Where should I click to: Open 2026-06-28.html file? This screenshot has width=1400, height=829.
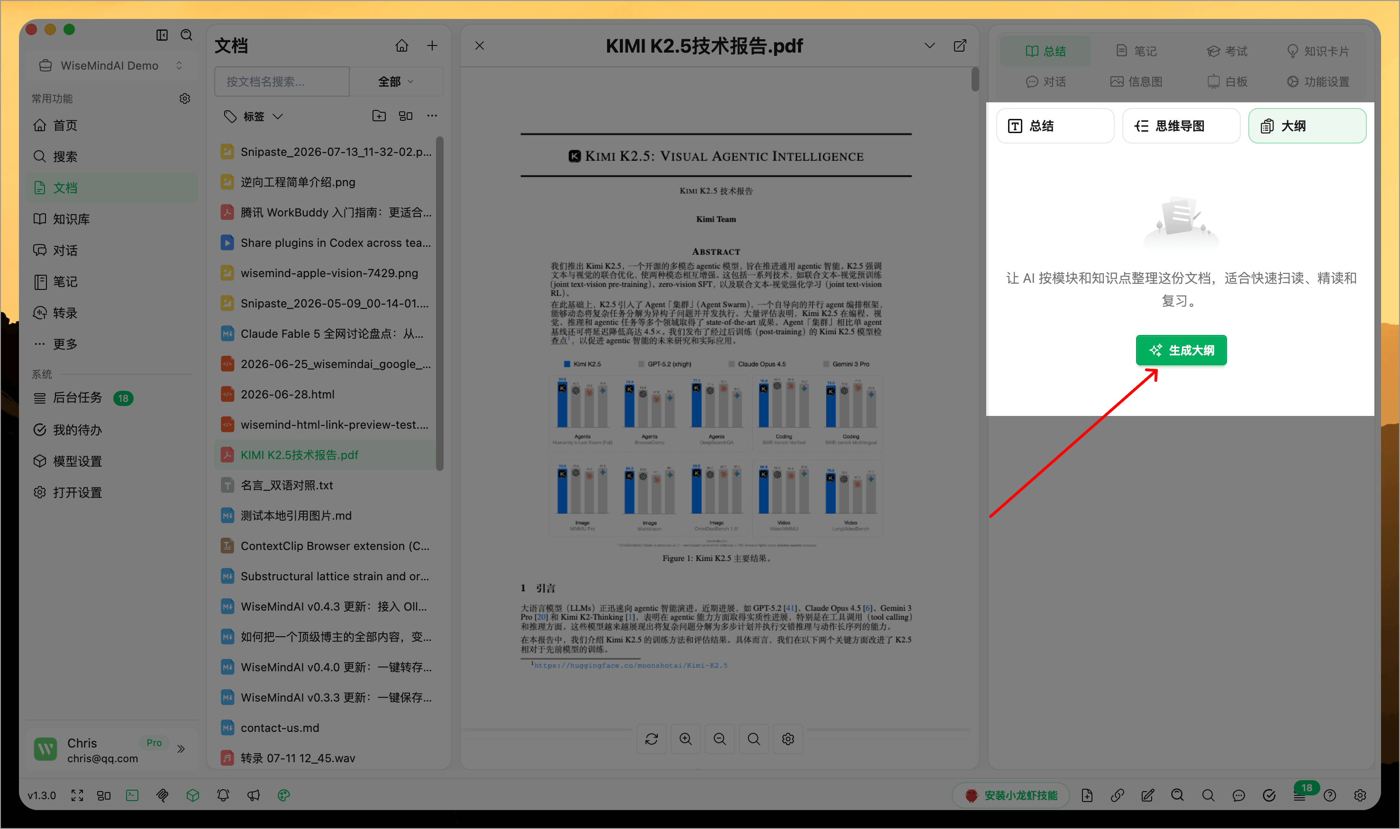325,395
